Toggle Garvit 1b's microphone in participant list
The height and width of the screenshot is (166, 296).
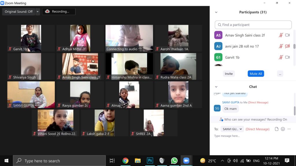tap(281, 57)
